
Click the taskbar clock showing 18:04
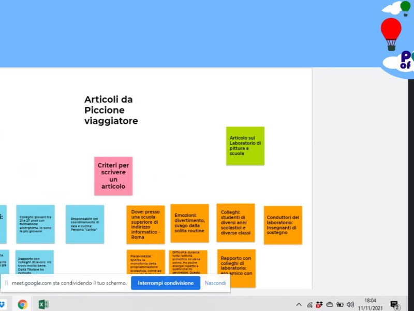coord(370,304)
